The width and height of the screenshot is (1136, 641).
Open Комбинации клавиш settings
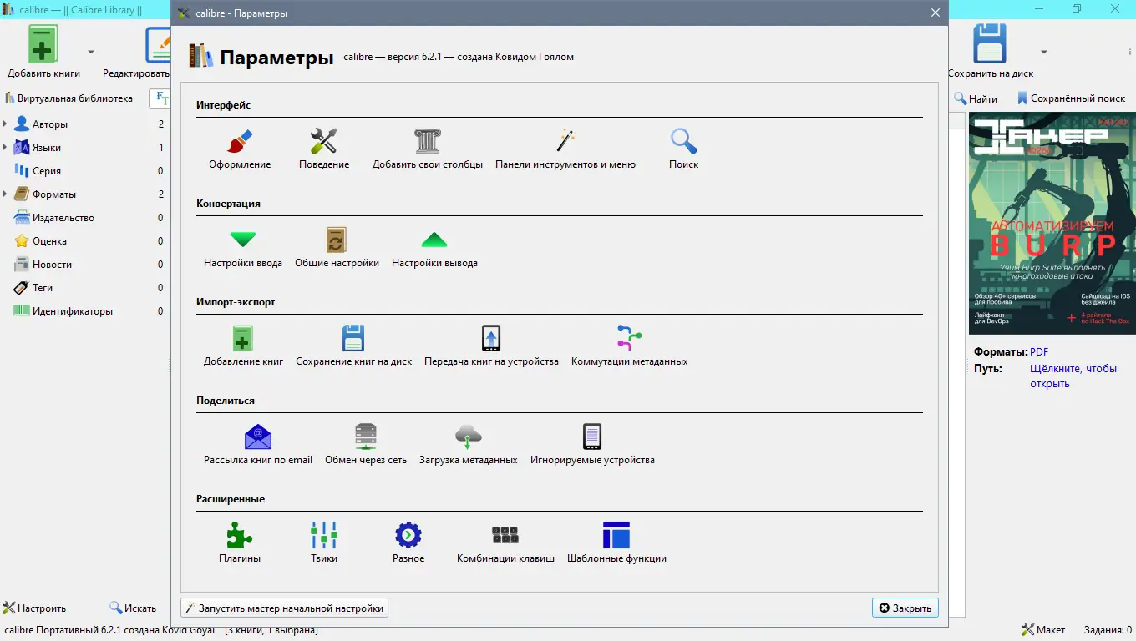pos(505,543)
